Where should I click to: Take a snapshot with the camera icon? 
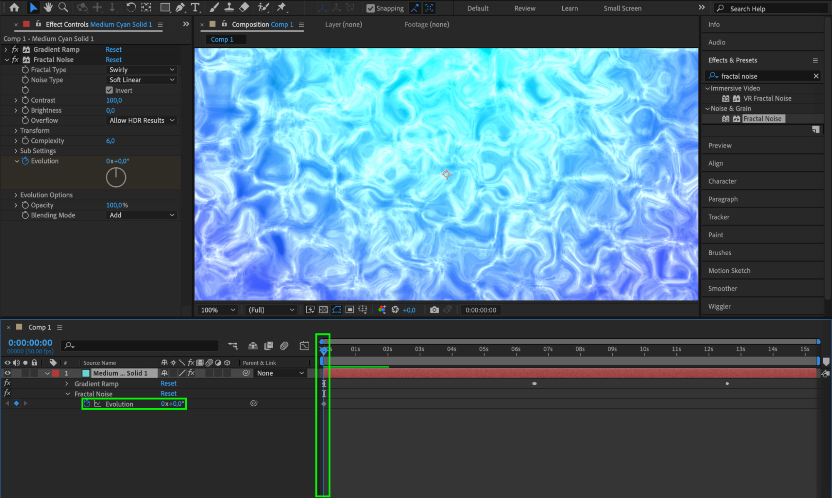click(434, 310)
